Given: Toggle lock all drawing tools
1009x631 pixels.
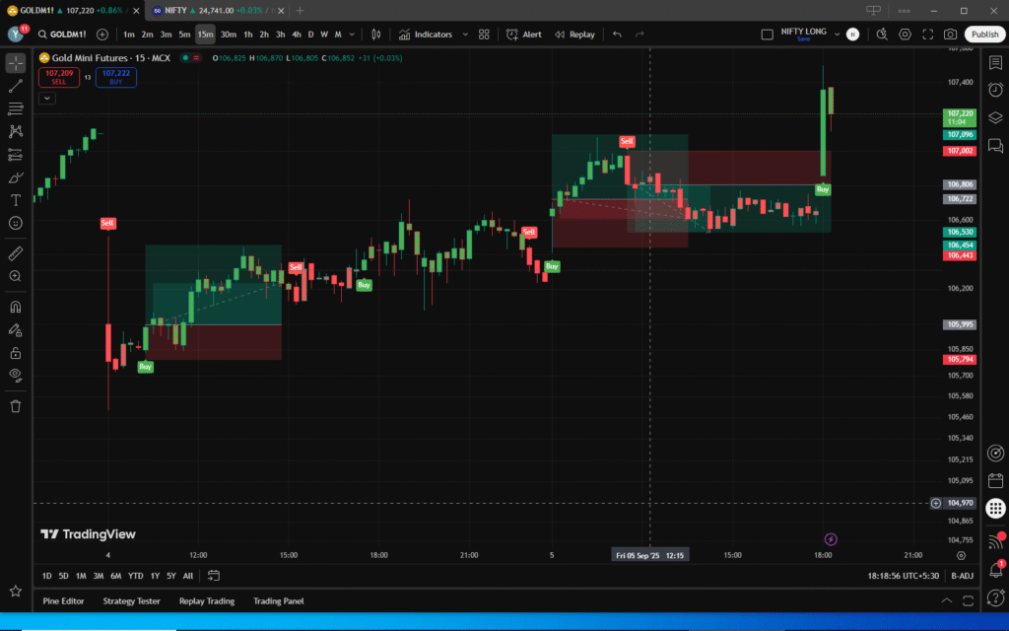Looking at the screenshot, I should tap(16, 352).
